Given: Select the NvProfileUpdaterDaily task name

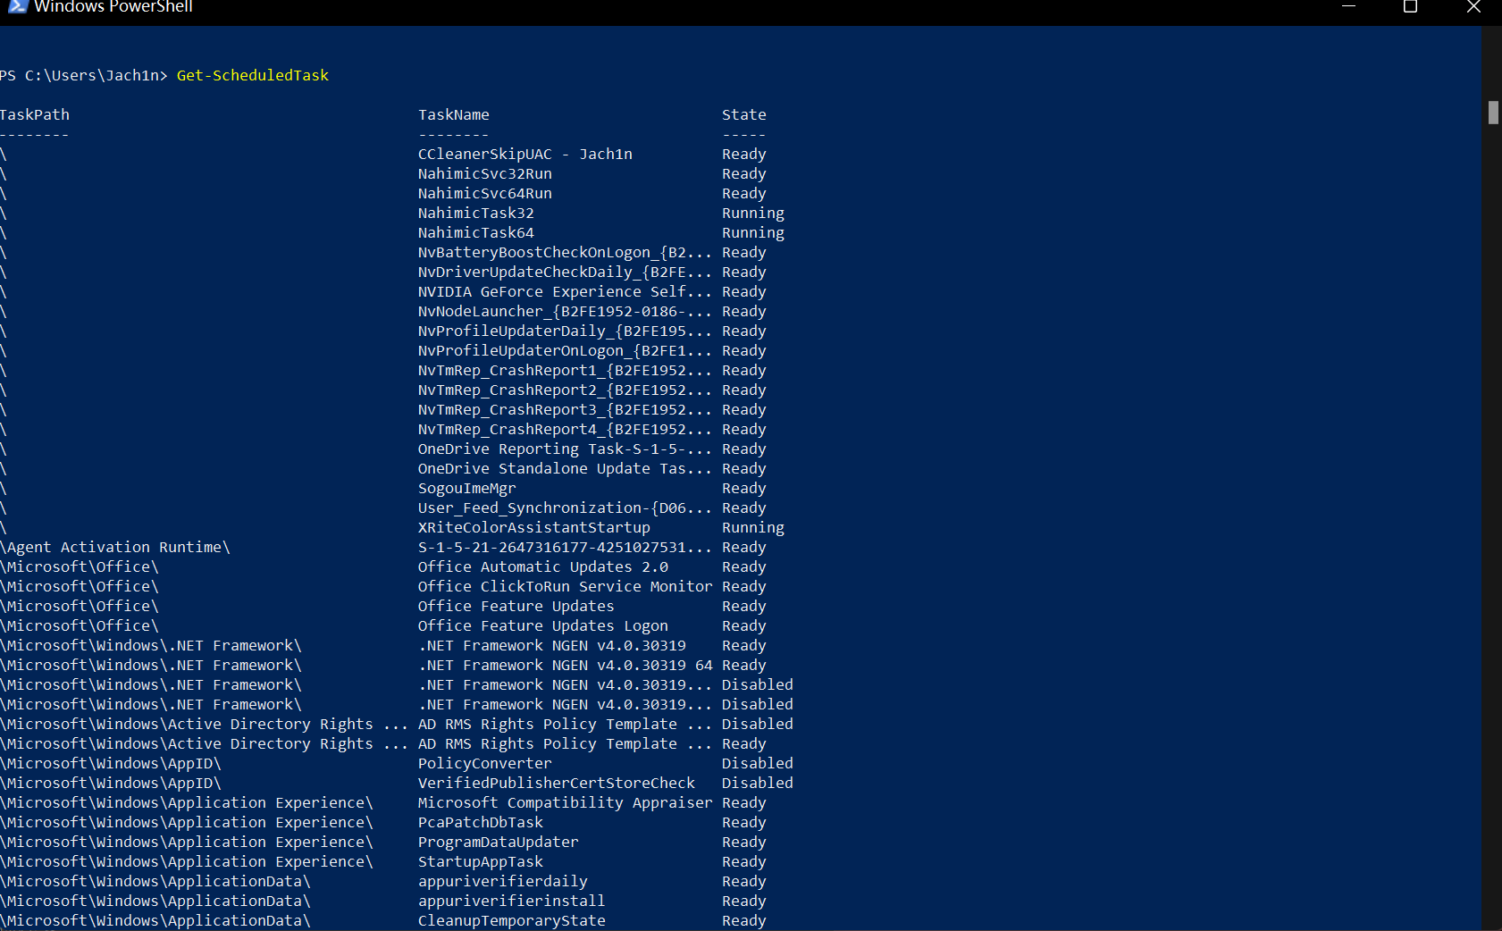Looking at the screenshot, I should pos(566,331).
